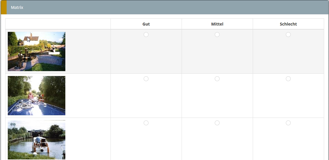This screenshot has height=160, width=329.
Task: Click the empty top-left table header cell
Action: click(58, 24)
